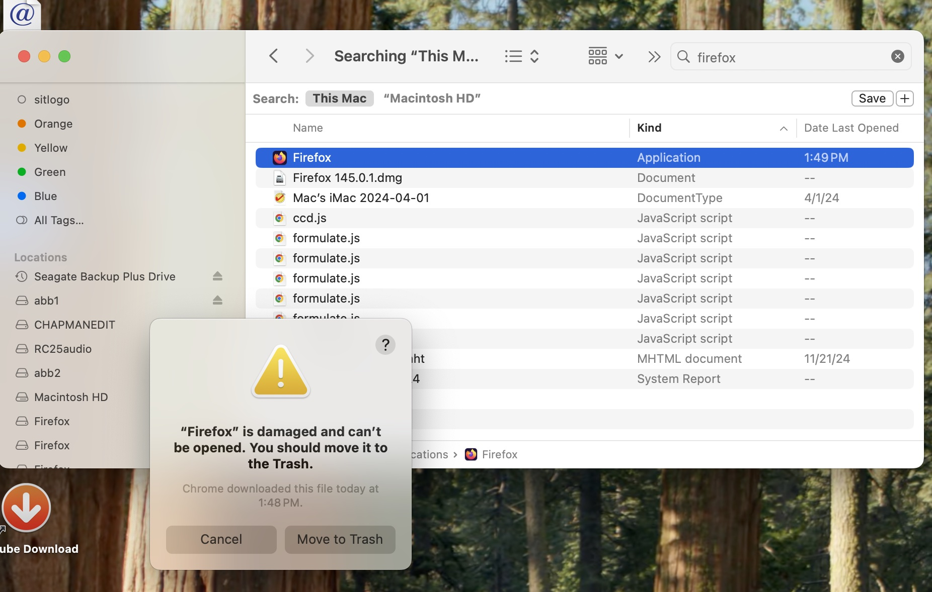The width and height of the screenshot is (932, 592).
Task: Eject the abb1 volume
Action: click(x=217, y=301)
